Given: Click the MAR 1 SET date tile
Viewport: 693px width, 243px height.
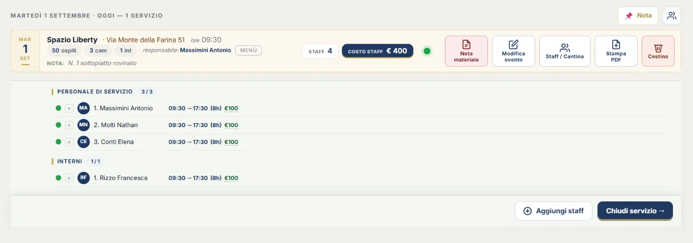Looking at the screenshot, I should coord(25,51).
